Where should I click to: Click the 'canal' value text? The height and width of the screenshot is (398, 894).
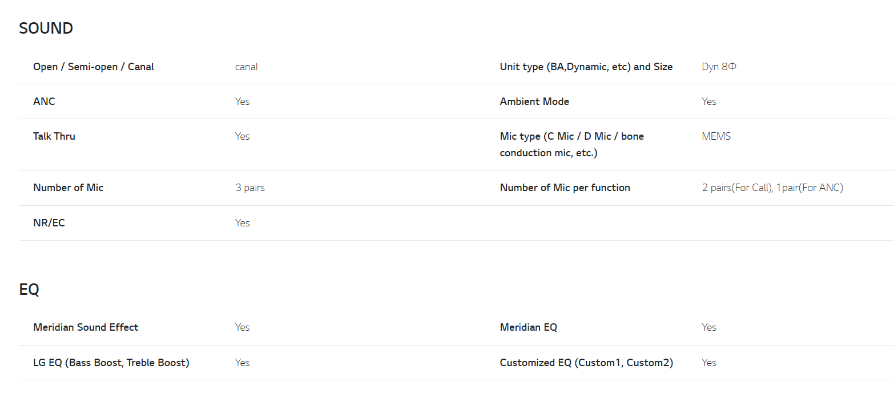246,67
